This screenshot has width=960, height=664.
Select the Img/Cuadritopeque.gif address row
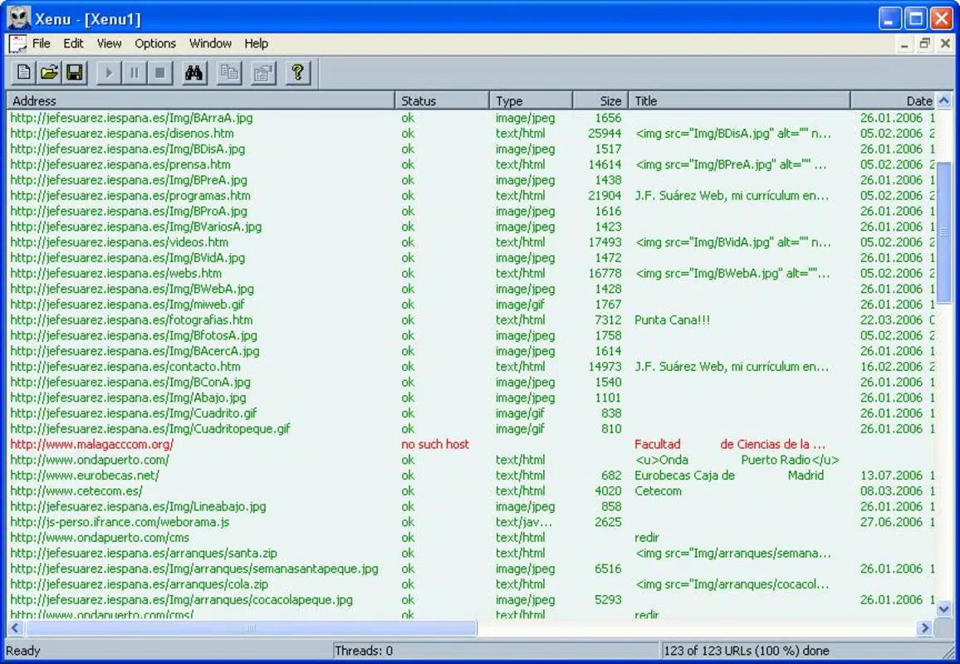click(x=150, y=429)
